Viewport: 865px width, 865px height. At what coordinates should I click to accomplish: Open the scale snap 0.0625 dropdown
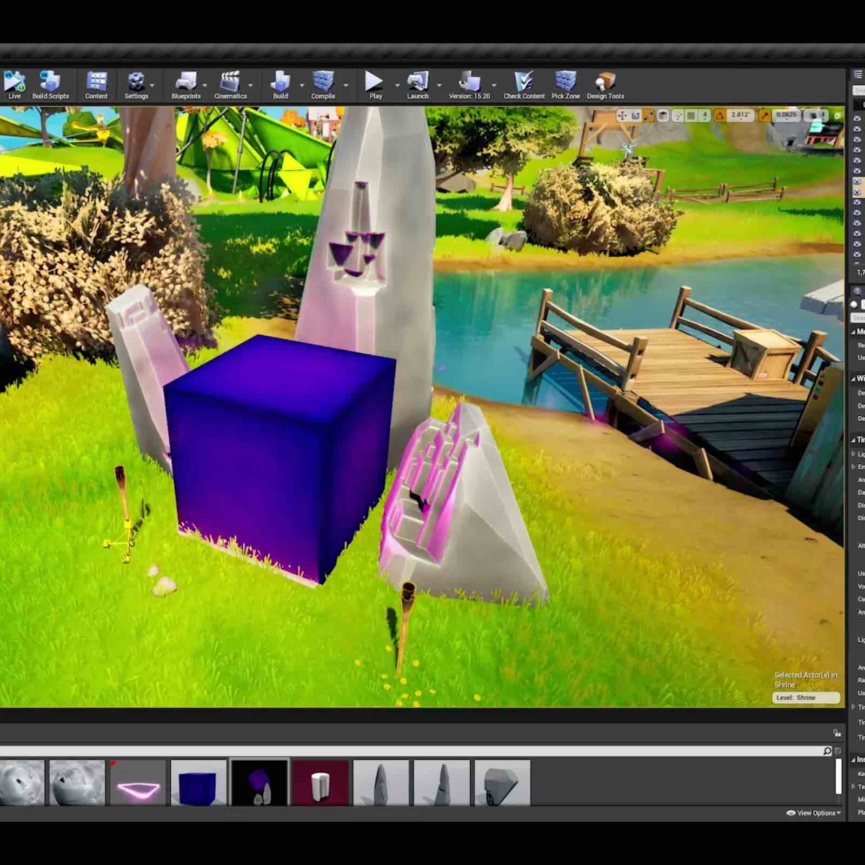coord(787,116)
